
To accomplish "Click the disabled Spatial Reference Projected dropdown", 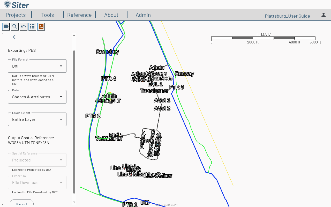I will [37, 160].
